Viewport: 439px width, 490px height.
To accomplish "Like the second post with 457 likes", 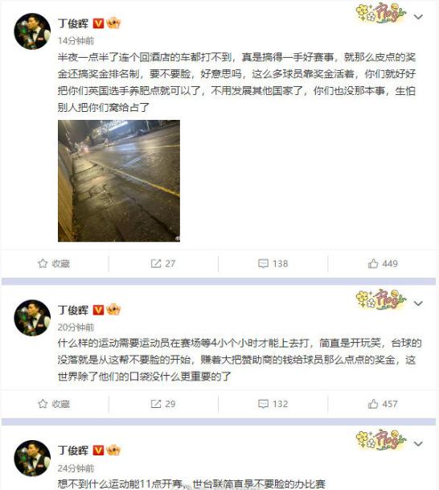I will pyautogui.click(x=383, y=404).
